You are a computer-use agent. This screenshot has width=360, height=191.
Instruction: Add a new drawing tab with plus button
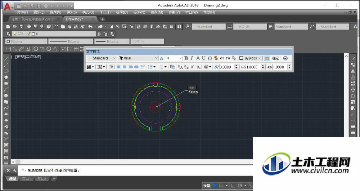coord(102,19)
